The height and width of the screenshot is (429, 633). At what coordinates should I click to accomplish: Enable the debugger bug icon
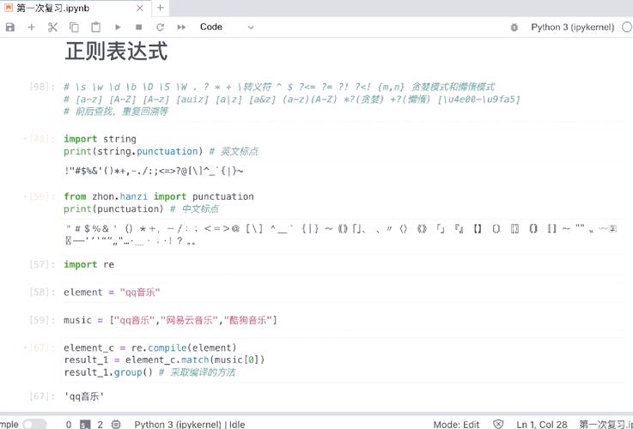(514, 27)
